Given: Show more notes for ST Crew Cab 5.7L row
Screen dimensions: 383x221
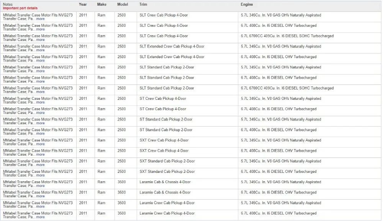Looking at the screenshot, I should (x=40, y=102).
